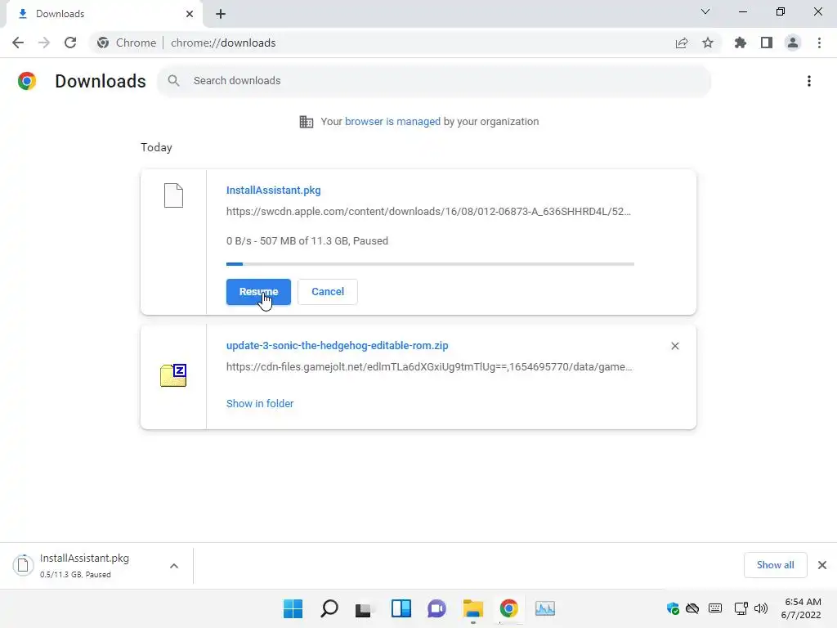Click the sonic zip archive icon
The width and height of the screenshot is (837, 628).
point(173,375)
